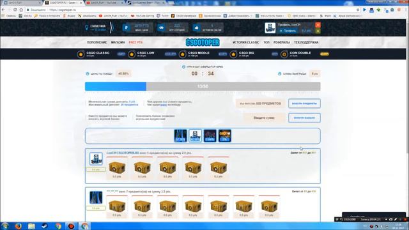The height and width of the screenshot is (230, 409).
Task: Click the winnings sum info icon
Action: tap(280, 74)
